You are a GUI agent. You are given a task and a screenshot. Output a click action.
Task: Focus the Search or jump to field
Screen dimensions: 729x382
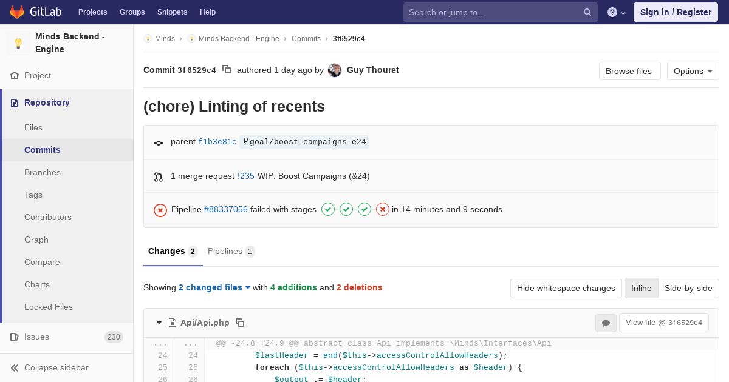coord(495,12)
